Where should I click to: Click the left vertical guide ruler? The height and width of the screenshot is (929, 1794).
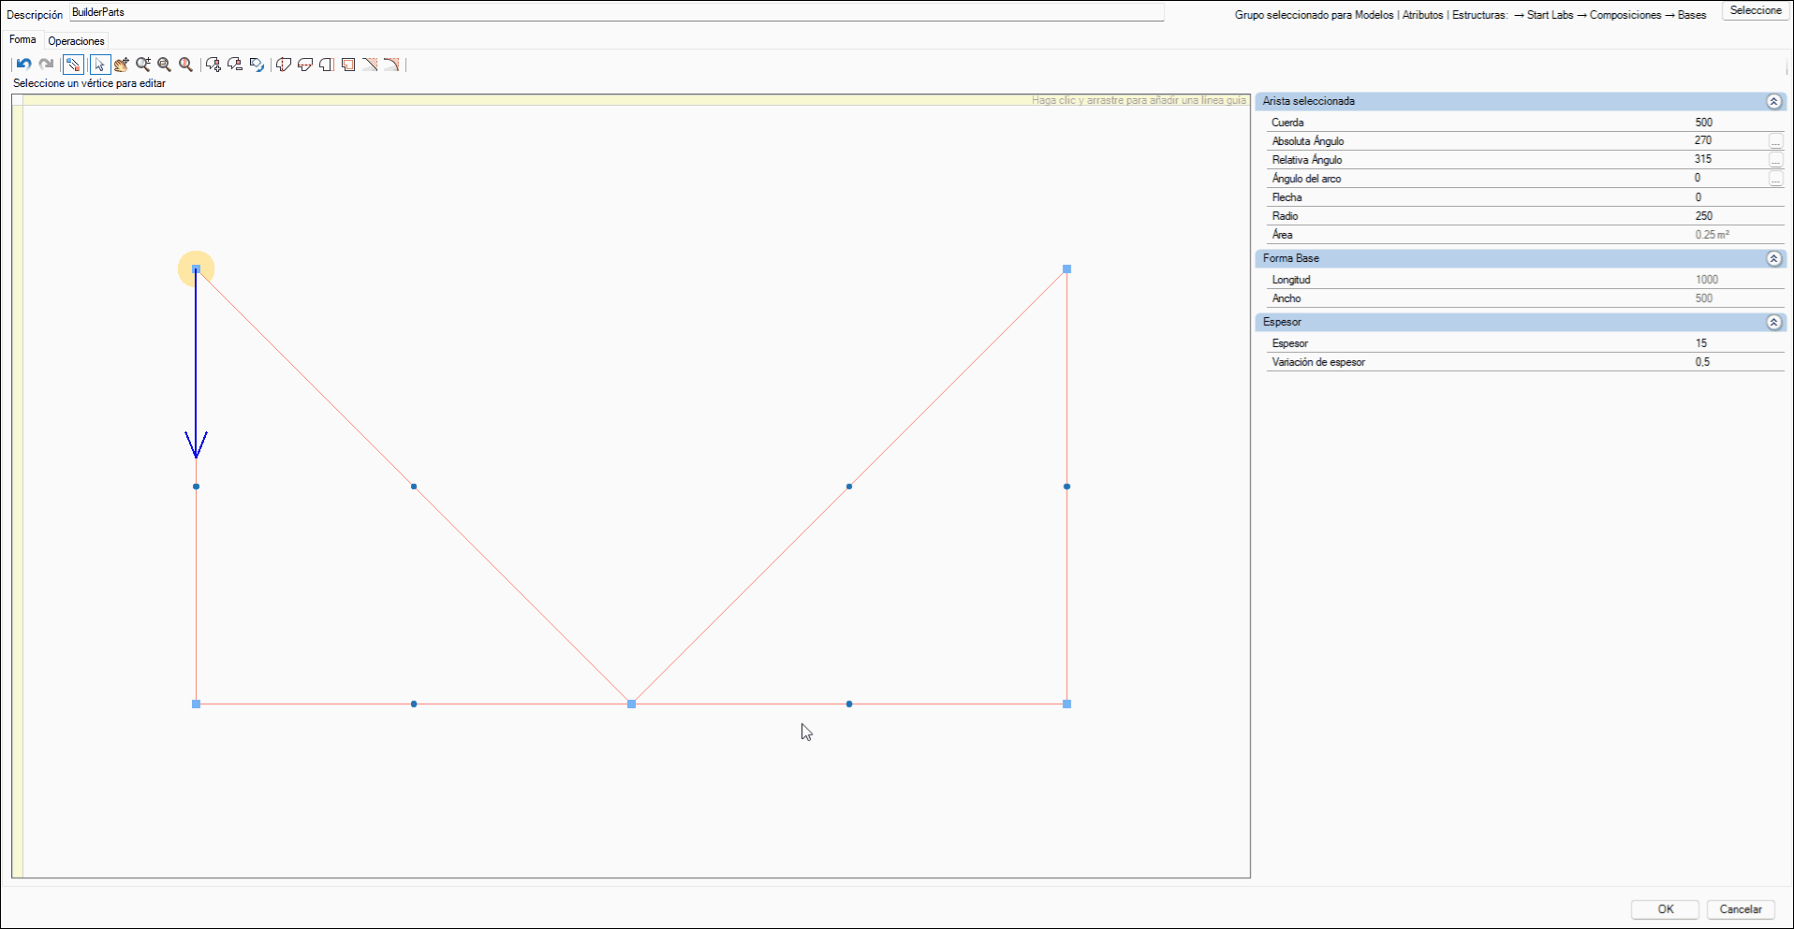(x=18, y=491)
